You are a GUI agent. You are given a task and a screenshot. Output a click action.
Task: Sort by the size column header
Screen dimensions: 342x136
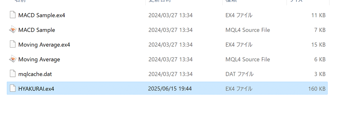[296, 1]
